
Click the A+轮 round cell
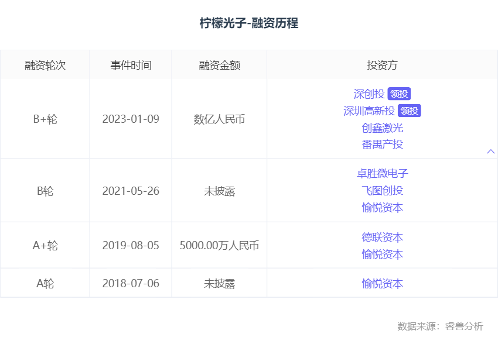point(45,246)
